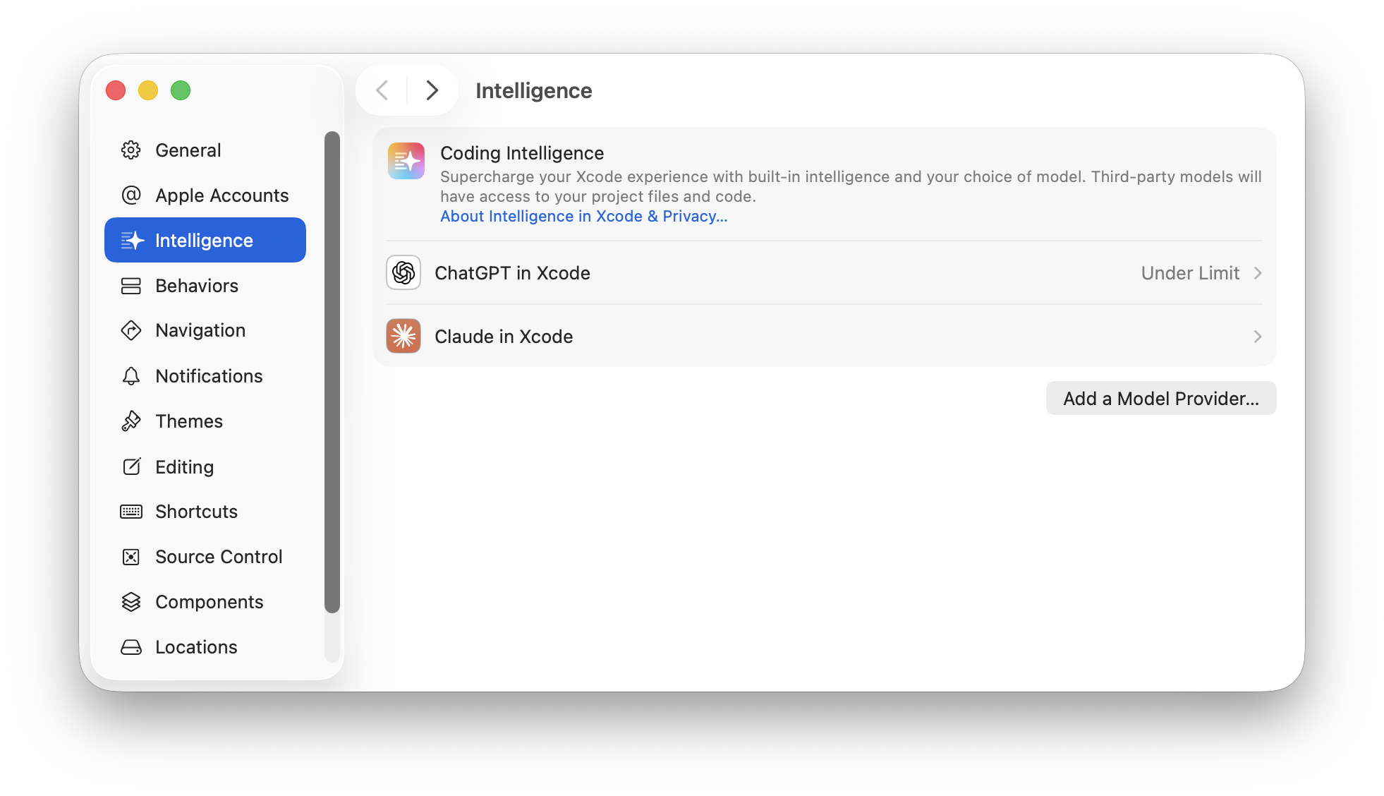Click the ChatGPT logo icon
Screen dimensions: 1384x796
[x=403, y=272]
